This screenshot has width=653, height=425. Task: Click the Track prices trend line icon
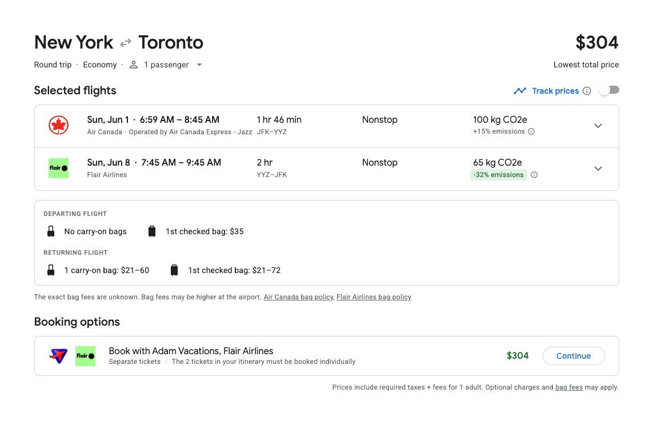[x=520, y=91]
